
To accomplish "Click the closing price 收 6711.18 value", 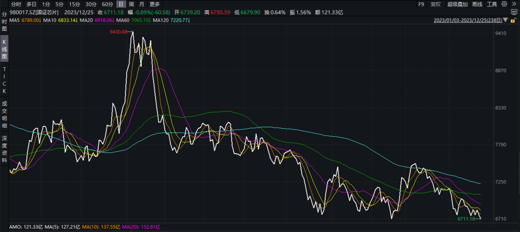I will (x=111, y=12).
